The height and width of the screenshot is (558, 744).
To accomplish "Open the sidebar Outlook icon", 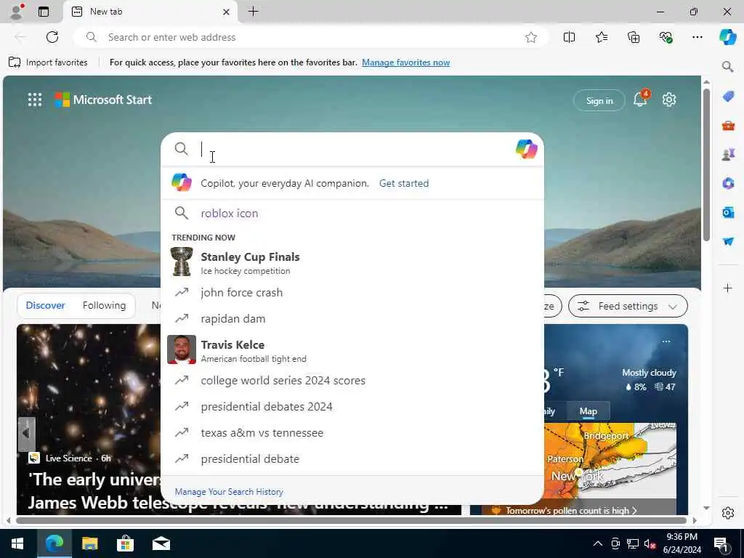I will (728, 212).
